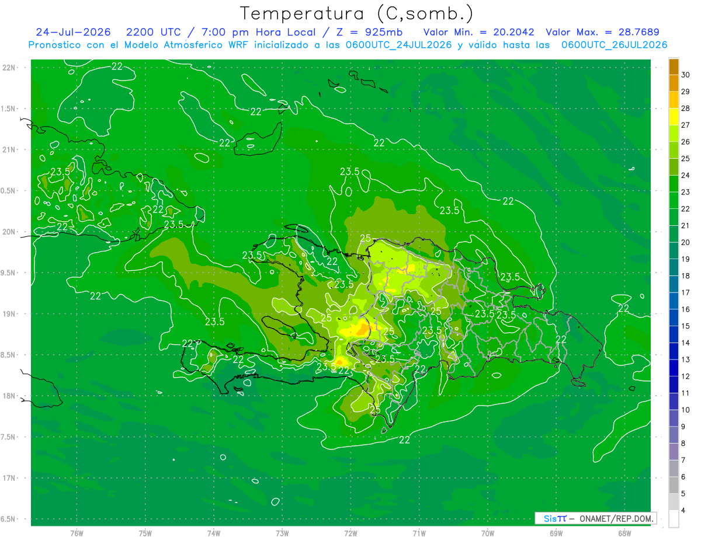This screenshot has width=701, height=541.
Task: Click the '19N' latitude axis label
Action: point(9,314)
